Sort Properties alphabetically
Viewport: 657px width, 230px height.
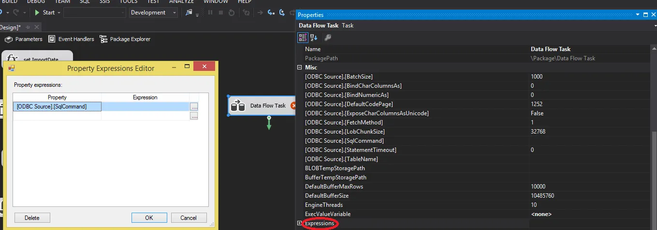314,37
